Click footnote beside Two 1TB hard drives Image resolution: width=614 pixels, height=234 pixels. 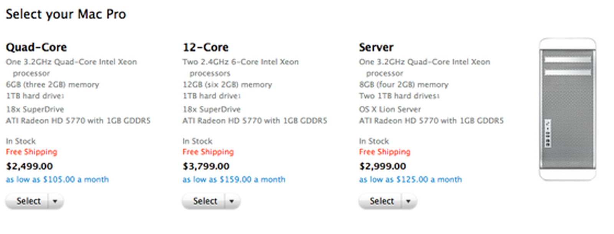coord(438,96)
